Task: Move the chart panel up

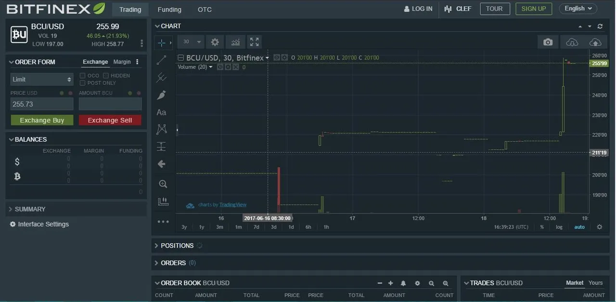Action: click(x=580, y=26)
